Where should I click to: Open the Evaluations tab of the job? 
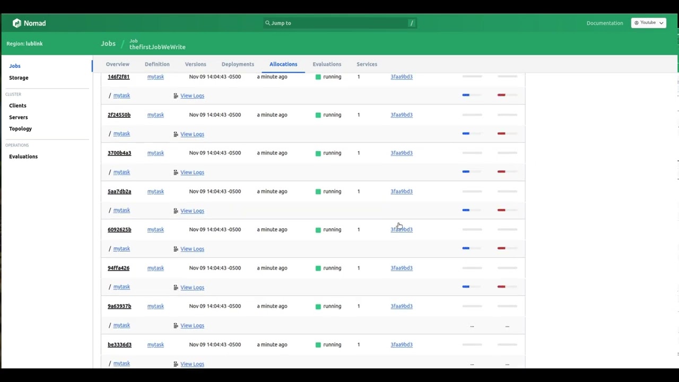click(327, 64)
